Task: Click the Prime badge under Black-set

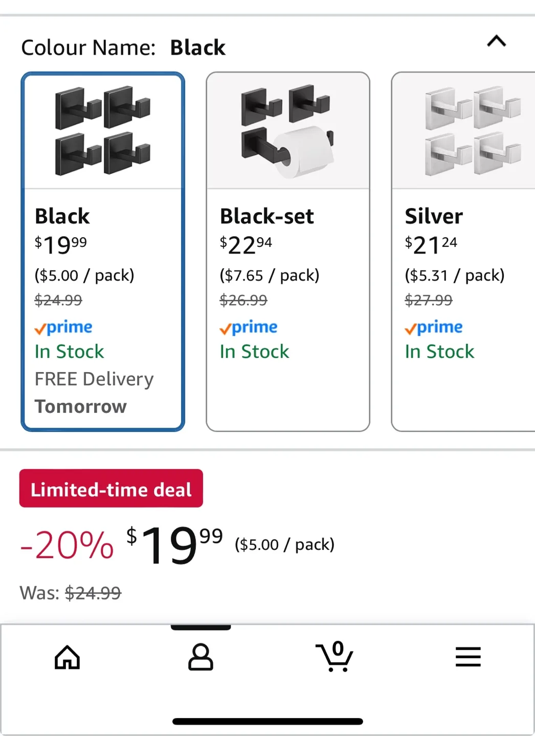Action: (x=248, y=327)
